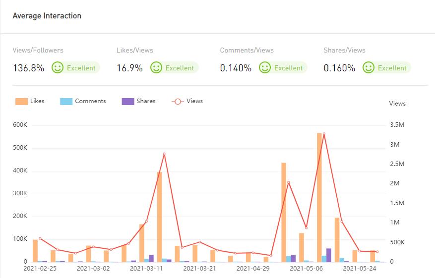Click the tallest orange Likes bar
The height and width of the screenshot is (278, 435).
click(x=320, y=198)
